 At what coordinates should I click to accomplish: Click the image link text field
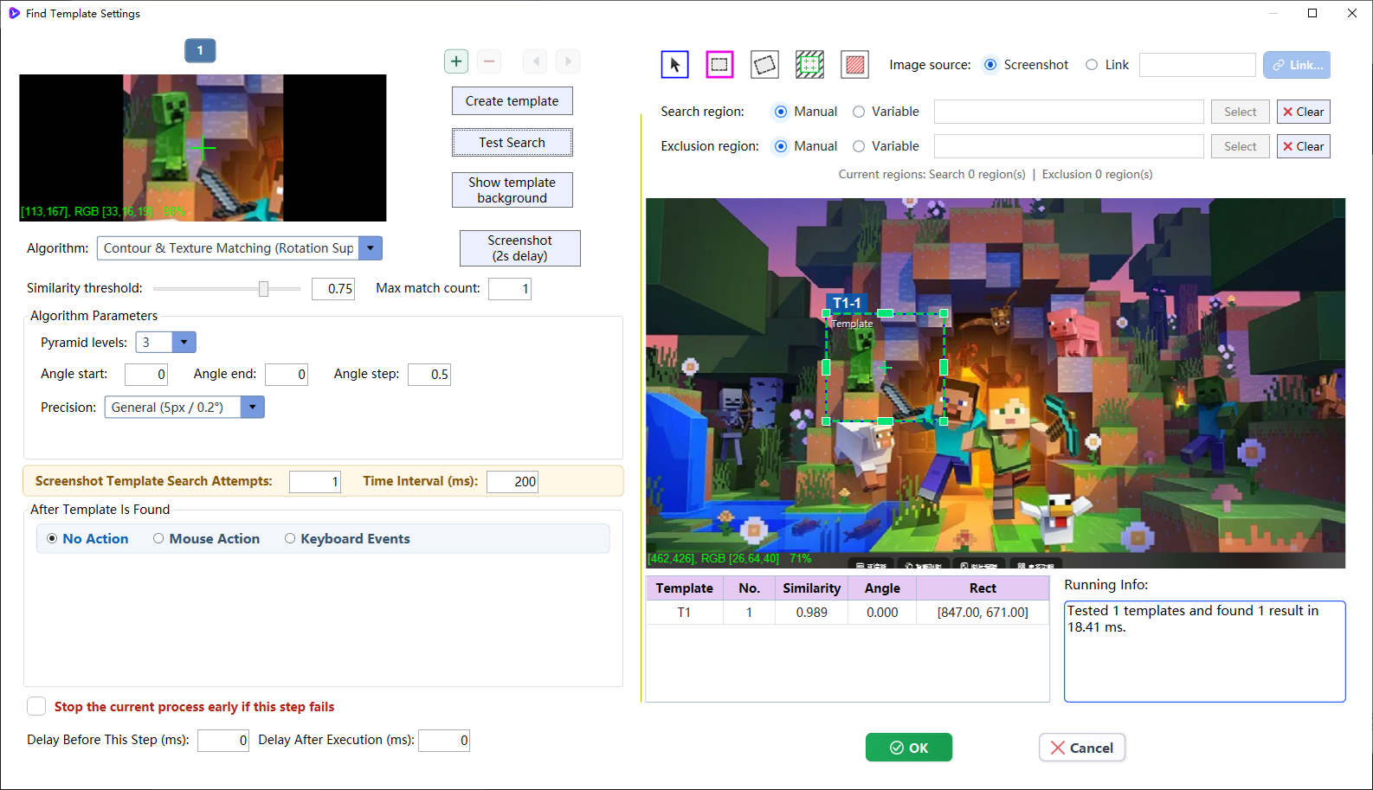pos(1197,65)
